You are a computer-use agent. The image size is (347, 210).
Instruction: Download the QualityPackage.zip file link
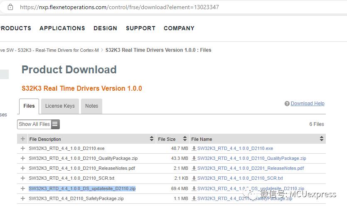click(x=251, y=158)
